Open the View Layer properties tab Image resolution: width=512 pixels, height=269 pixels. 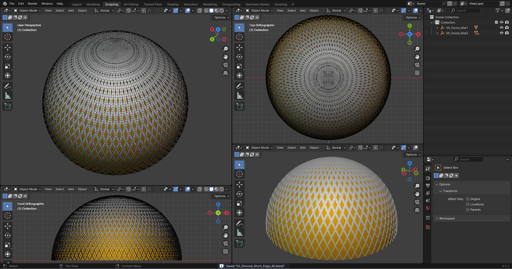pos(428,193)
